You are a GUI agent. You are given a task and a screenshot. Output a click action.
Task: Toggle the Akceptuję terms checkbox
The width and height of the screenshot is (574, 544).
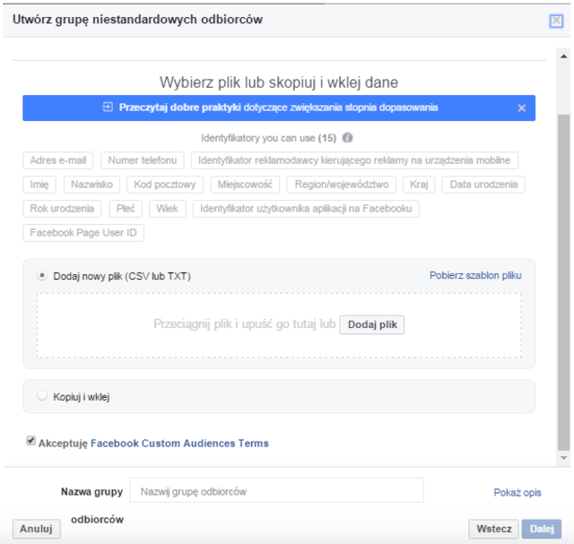coord(31,442)
